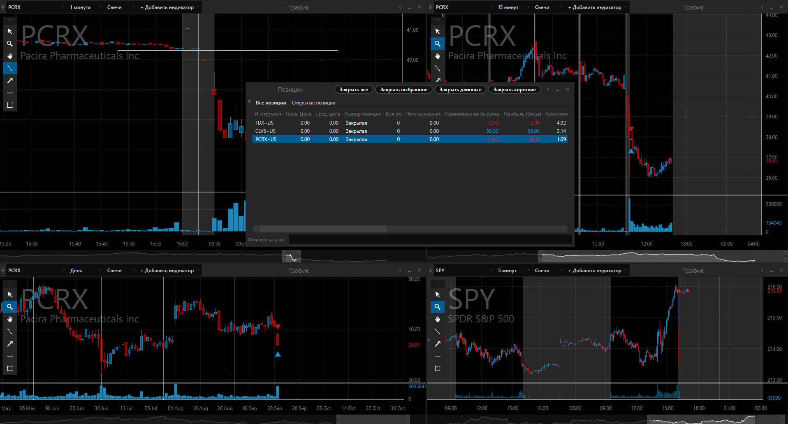Select the trend line tool in PCRX Day chart
Viewport: 788px width, 424px height.
(10, 331)
